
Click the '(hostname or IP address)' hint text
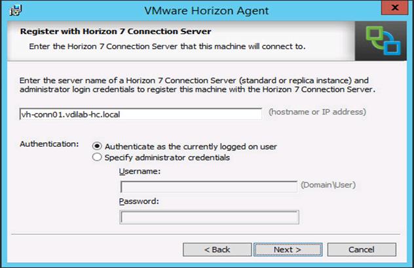point(317,112)
